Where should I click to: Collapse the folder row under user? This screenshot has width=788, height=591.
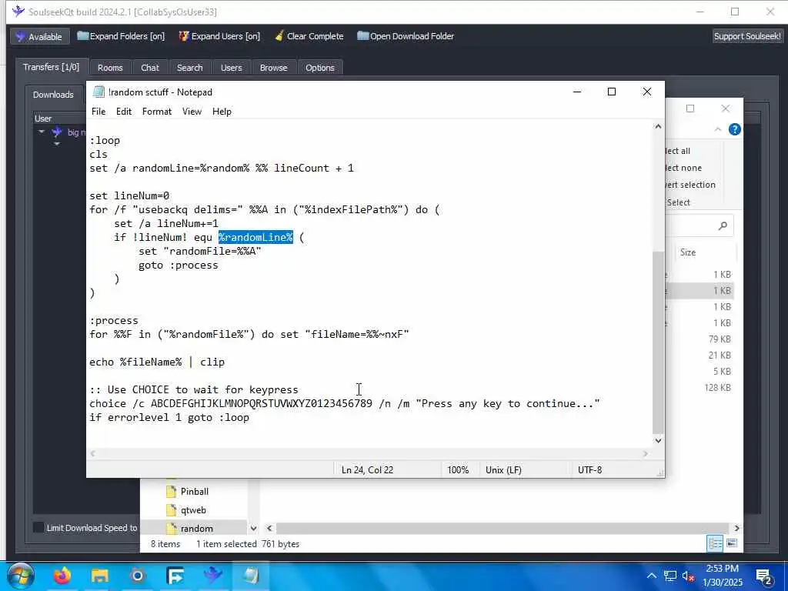(x=57, y=144)
